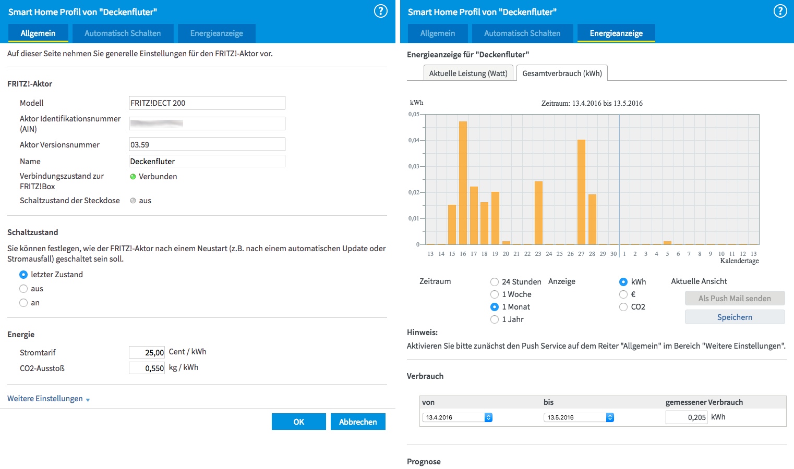Open 'Automatisch Schalten' tab in left window
Viewport: 794px width, 469px height.
click(123, 33)
